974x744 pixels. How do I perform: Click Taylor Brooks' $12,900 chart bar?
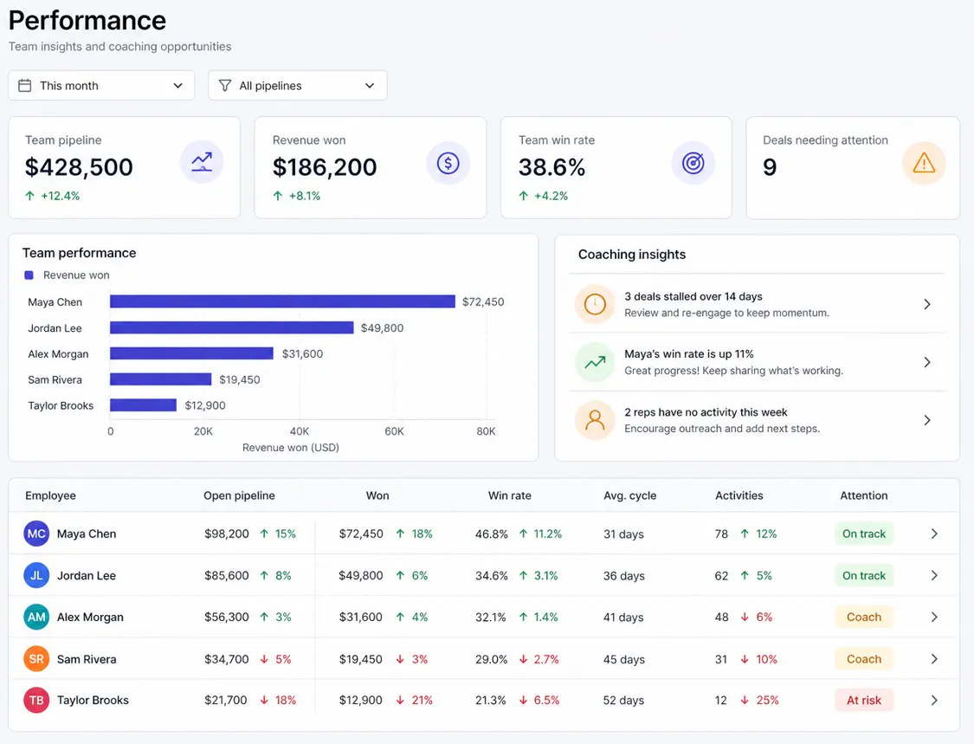144,405
